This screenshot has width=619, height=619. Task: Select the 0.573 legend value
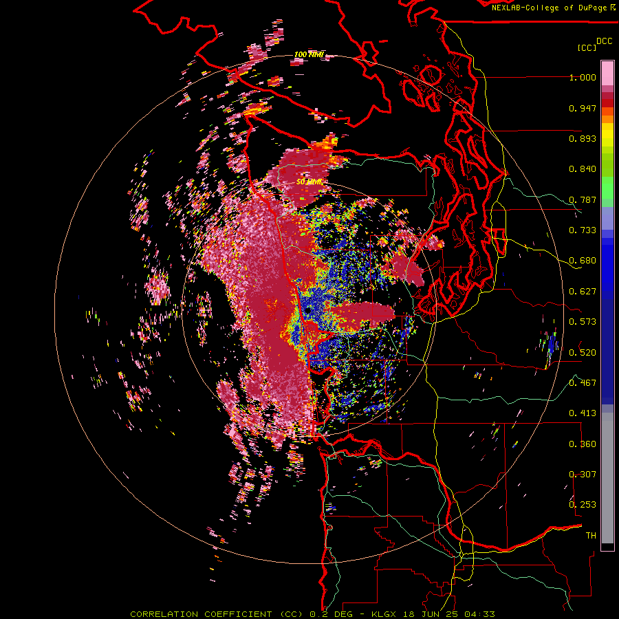[x=583, y=322]
